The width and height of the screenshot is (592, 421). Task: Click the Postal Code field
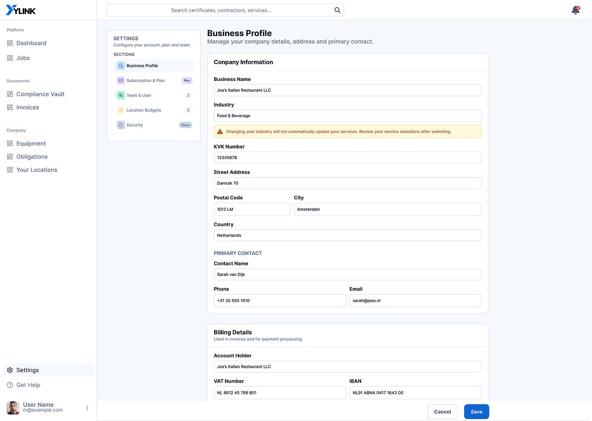[252, 209]
